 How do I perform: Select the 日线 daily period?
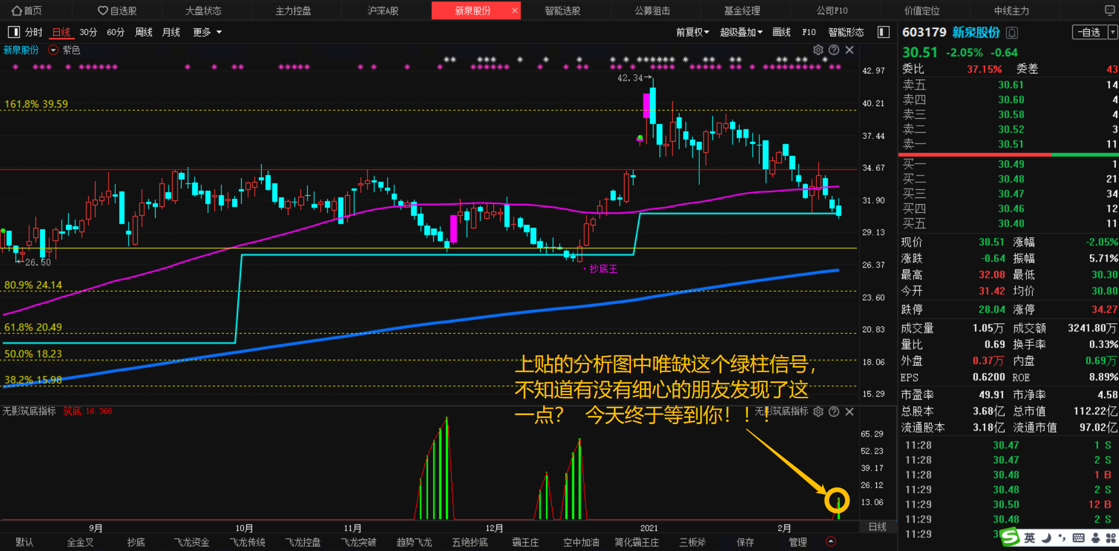61,32
